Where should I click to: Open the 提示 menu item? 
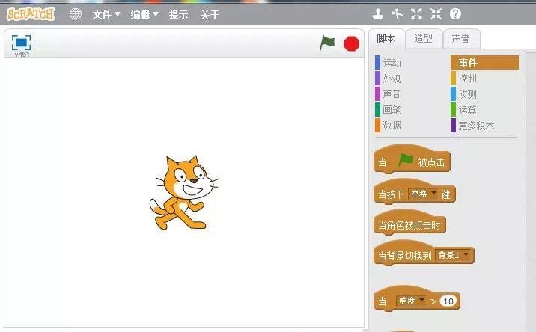(178, 15)
